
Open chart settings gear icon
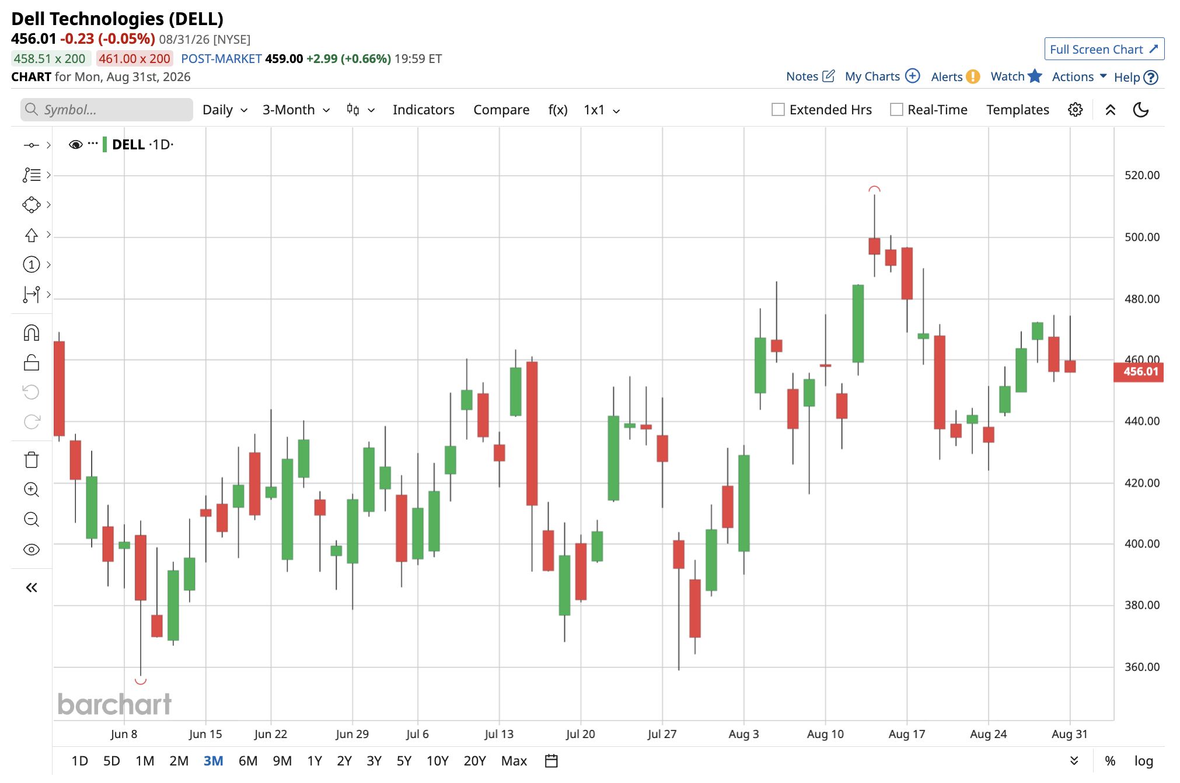pos(1075,110)
